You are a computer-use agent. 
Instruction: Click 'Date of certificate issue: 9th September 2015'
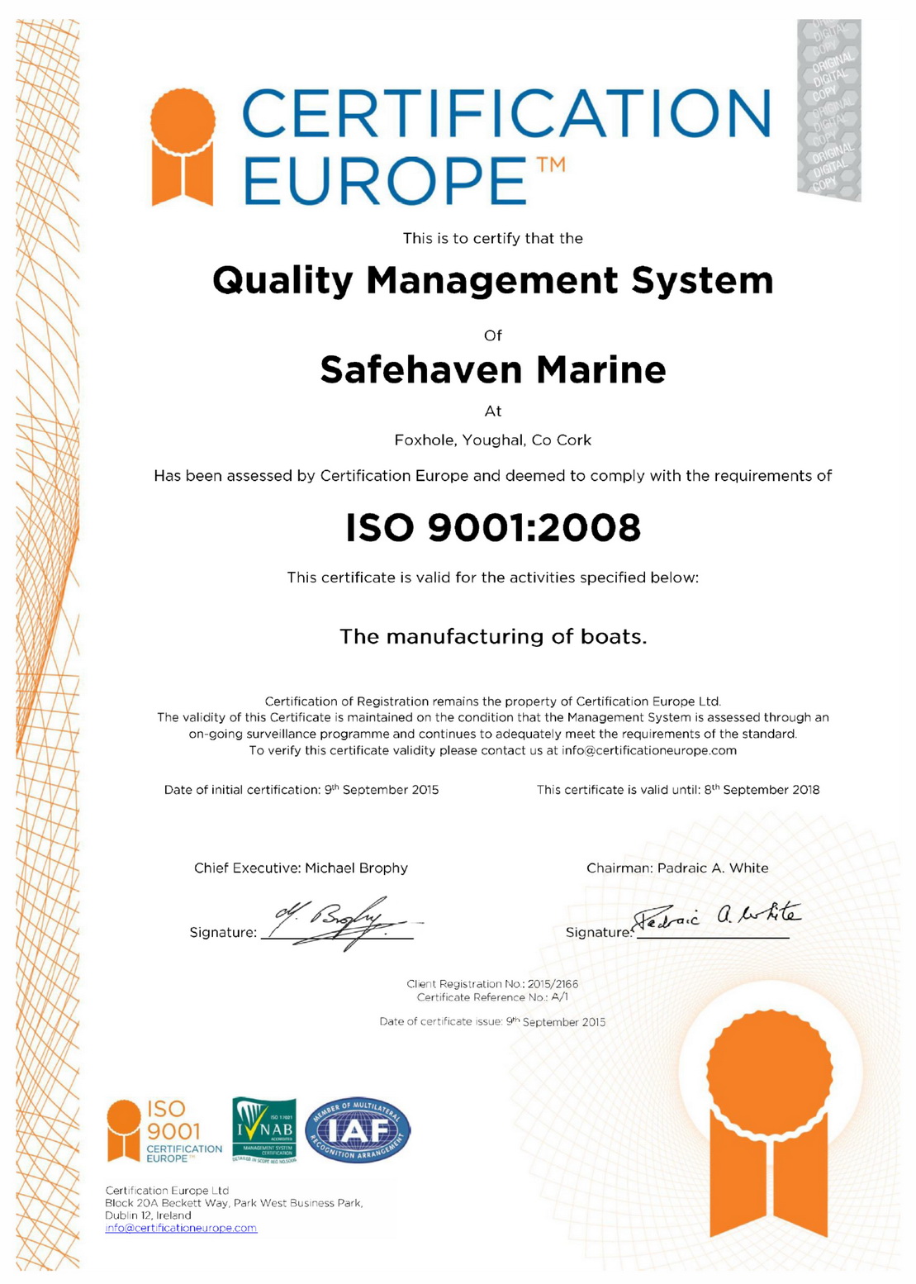pos(492,1021)
